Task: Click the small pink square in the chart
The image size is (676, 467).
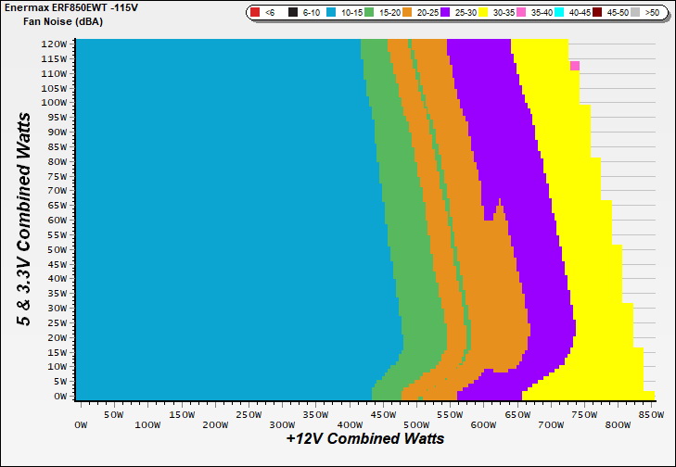Action: click(x=575, y=66)
